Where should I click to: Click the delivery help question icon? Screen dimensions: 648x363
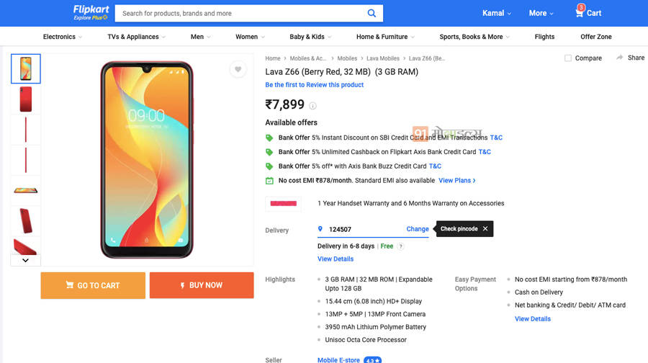pyautogui.click(x=401, y=246)
